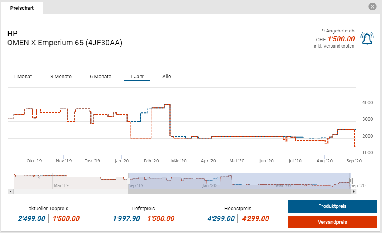Viewport: 382px width, 233px height.
Task: Click the navigator scrollbar left arrow
Action: [x=11, y=191]
